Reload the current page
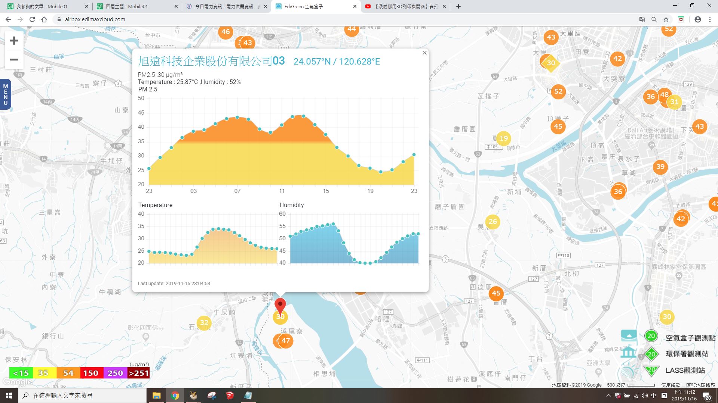 (x=32, y=19)
